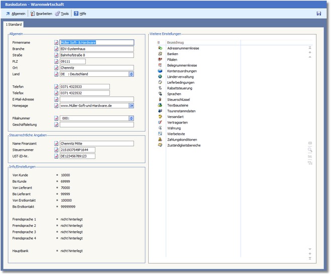Open the Tools menu
Image resolution: width=331 pixels, height=275 pixels.
tap(62, 14)
